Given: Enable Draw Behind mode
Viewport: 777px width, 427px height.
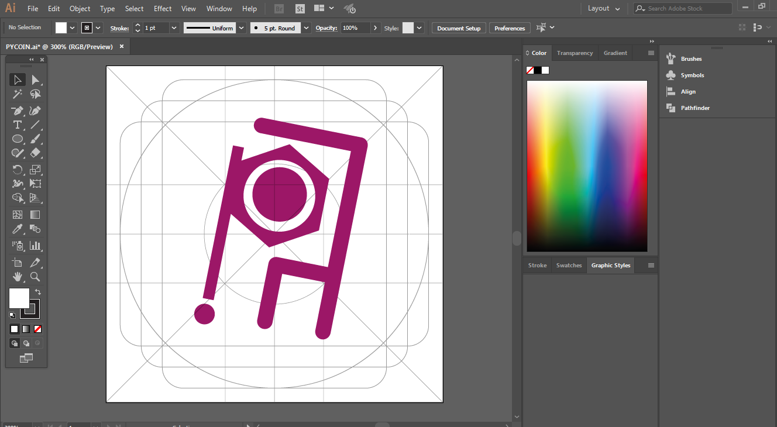Looking at the screenshot, I should click(26, 343).
